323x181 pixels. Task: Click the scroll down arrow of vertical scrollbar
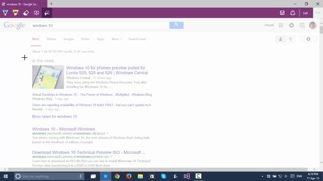point(321,162)
